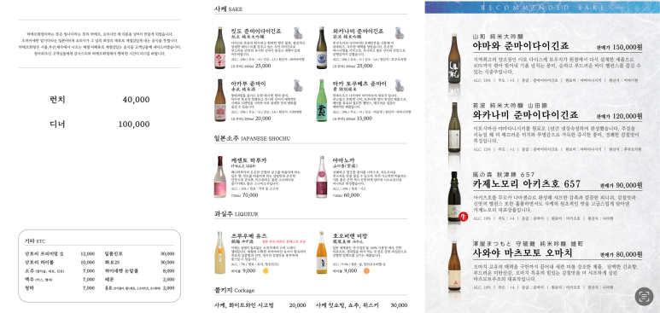Click the 판매가 120,000원 price
Screen dimensions: 660x313
coord(619,116)
